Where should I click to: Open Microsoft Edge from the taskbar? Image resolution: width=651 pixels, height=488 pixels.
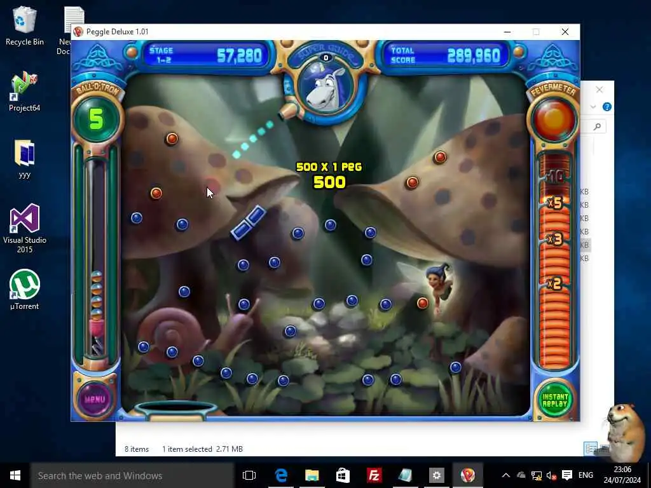pyautogui.click(x=281, y=475)
